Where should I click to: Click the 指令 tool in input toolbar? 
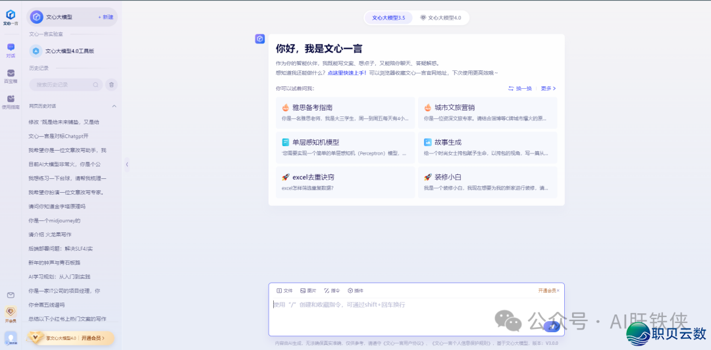pos(332,291)
